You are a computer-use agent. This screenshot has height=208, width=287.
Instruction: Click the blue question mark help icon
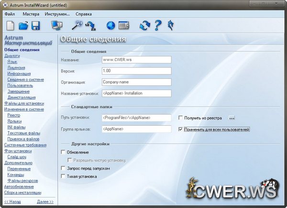click(158, 25)
